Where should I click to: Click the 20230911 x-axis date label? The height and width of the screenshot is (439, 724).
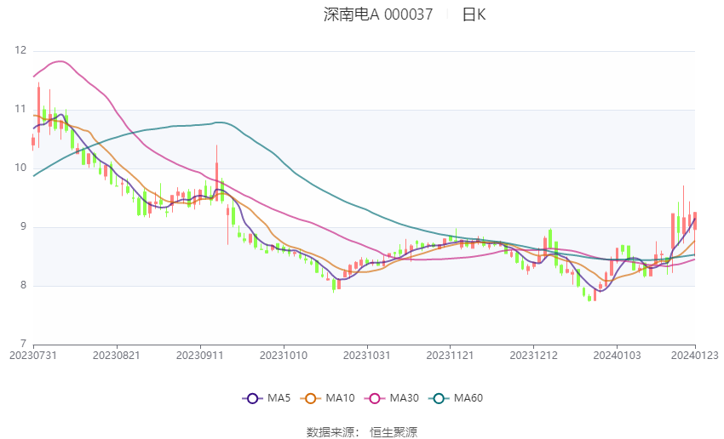[x=200, y=356]
